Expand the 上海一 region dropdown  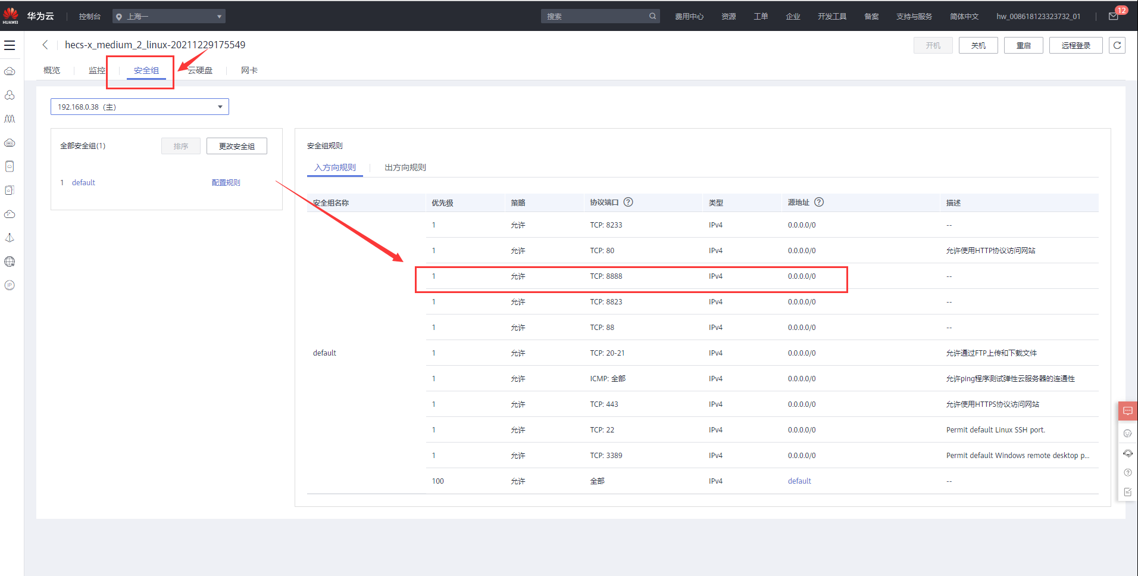click(169, 17)
